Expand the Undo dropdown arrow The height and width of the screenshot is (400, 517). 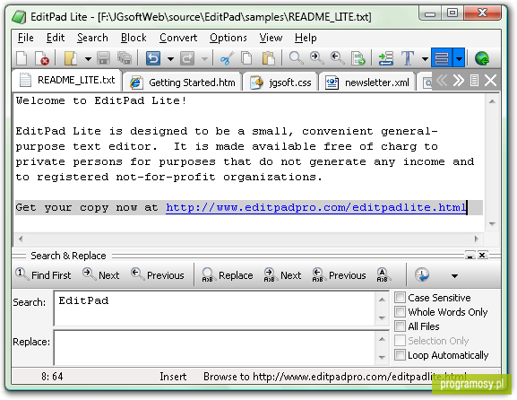coord(170,59)
